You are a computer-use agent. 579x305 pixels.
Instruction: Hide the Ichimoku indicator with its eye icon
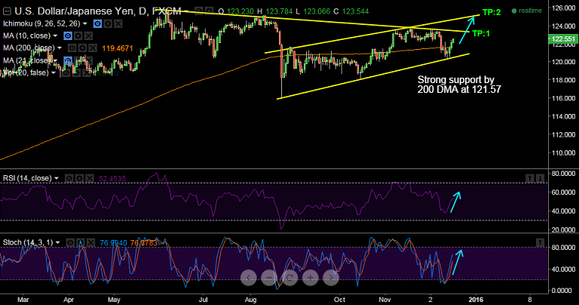(97, 23)
